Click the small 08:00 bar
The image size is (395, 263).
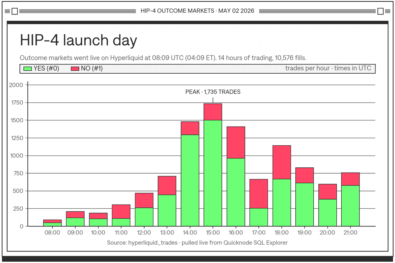click(52, 223)
